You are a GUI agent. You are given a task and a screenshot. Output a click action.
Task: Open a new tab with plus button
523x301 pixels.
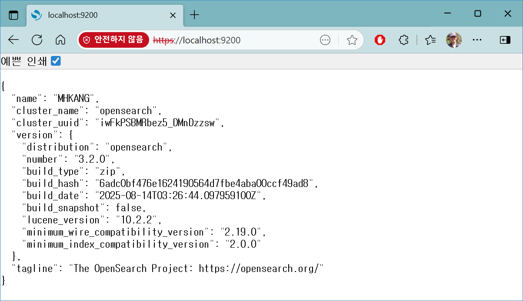click(194, 15)
